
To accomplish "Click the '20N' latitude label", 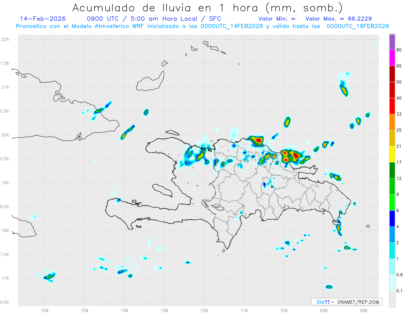I will [x=6, y=135].
